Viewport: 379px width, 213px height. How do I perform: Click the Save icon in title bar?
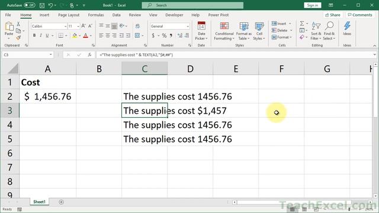click(42, 5)
